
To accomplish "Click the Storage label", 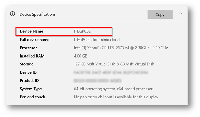I will (27, 64).
